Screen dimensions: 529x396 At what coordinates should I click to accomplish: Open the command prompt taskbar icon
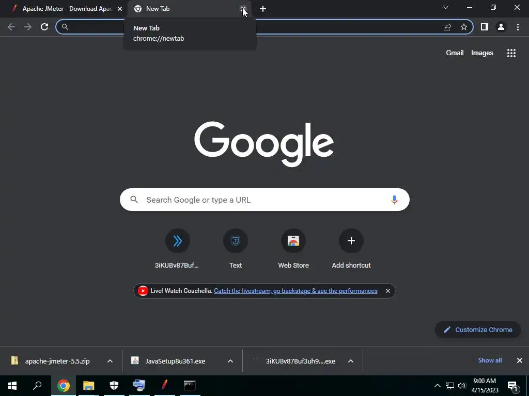(x=190, y=386)
